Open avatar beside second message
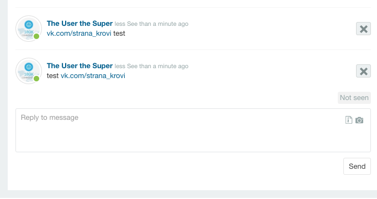 tap(29, 71)
